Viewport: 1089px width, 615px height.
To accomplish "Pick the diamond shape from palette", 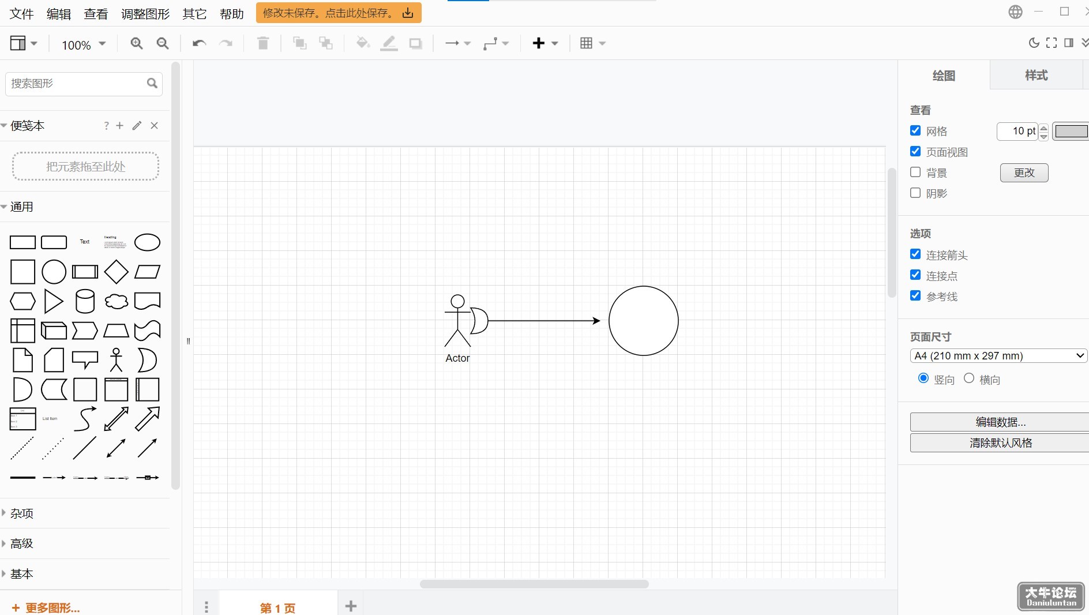I will 116,272.
